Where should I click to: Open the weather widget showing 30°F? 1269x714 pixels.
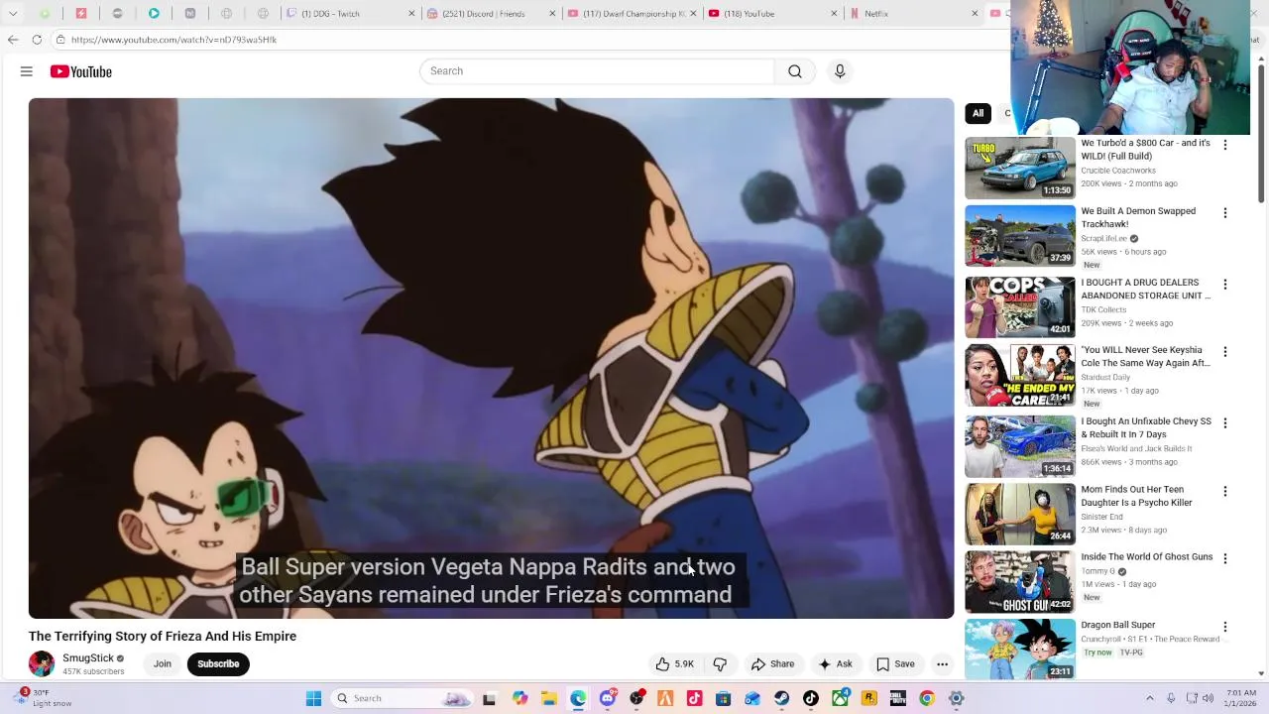click(x=45, y=698)
